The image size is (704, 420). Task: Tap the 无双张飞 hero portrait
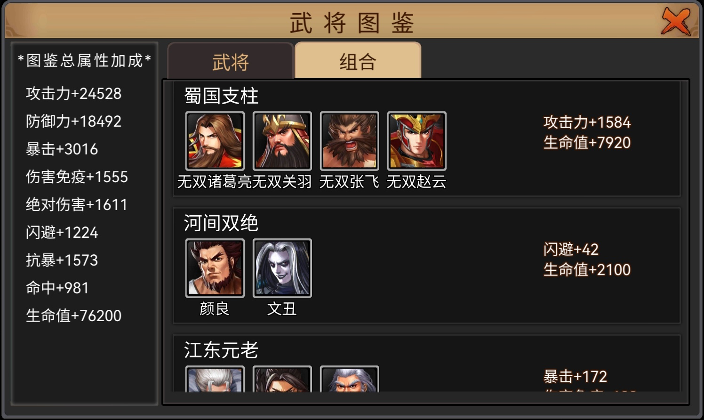pos(350,141)
